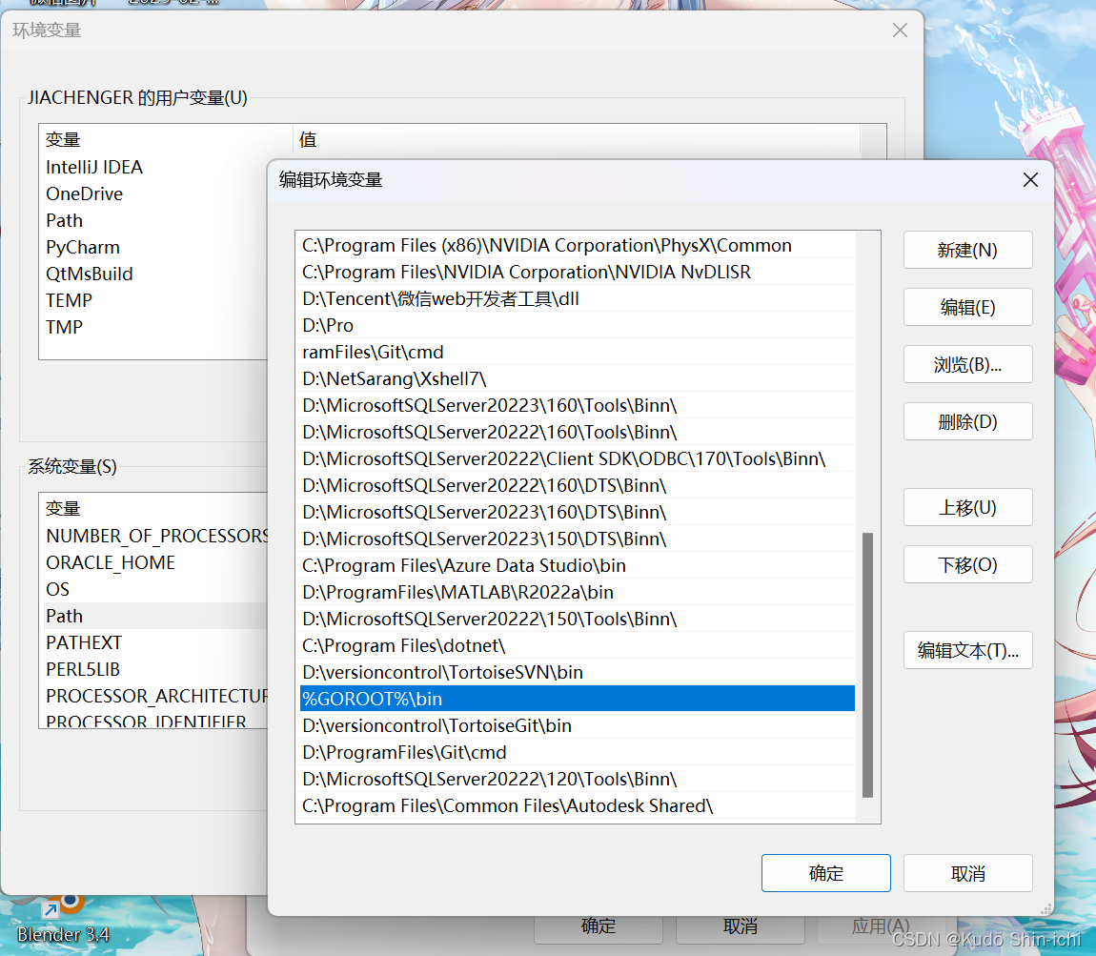This screenshot has height=956, width=1096.
Task: Select C:\Program Files\dotnet\ entry
Action: (x=578, y=645)
